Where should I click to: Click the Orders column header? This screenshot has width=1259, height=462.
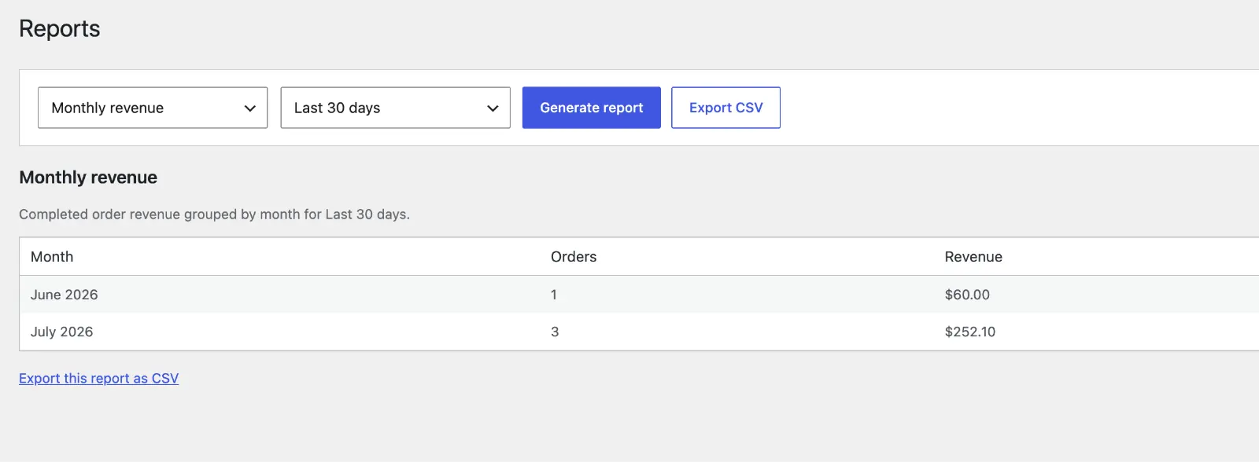(x=574, y=257)
